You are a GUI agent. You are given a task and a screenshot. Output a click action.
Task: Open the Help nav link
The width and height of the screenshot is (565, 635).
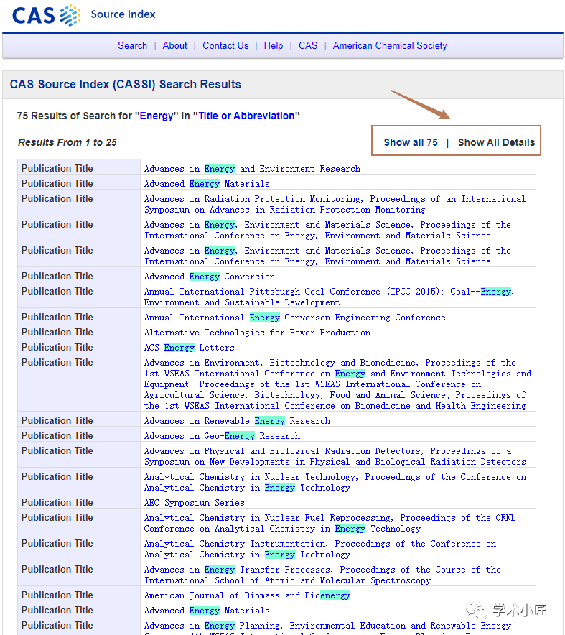[x=274, y=46]
